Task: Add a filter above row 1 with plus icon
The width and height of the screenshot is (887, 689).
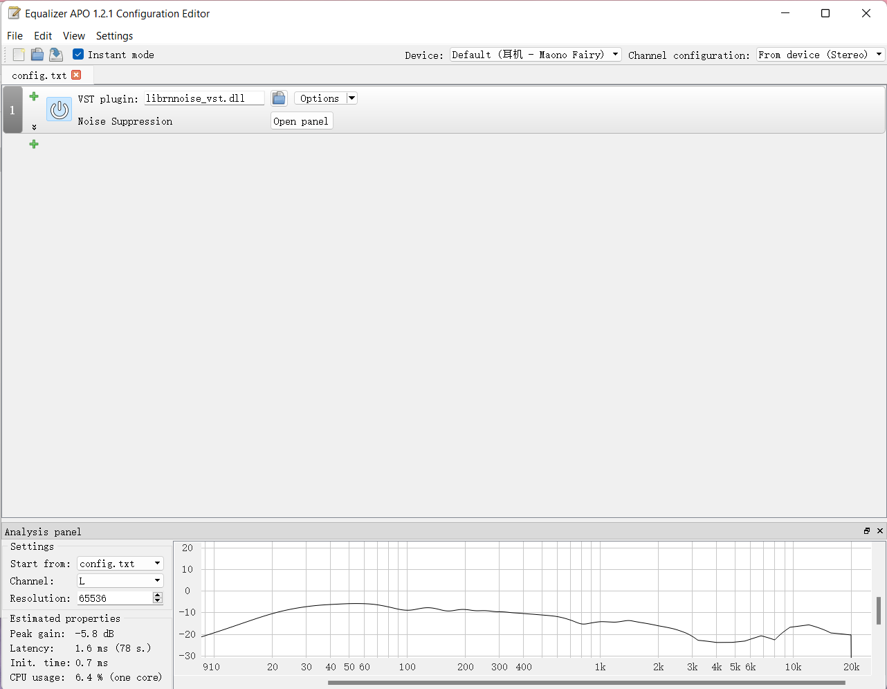Action: click(x=34, y=96)
